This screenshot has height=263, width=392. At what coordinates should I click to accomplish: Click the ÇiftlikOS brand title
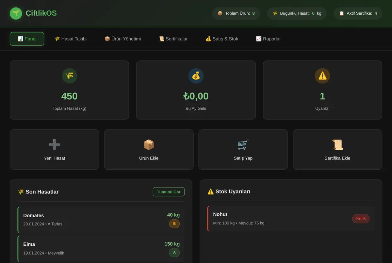[41, 13]
